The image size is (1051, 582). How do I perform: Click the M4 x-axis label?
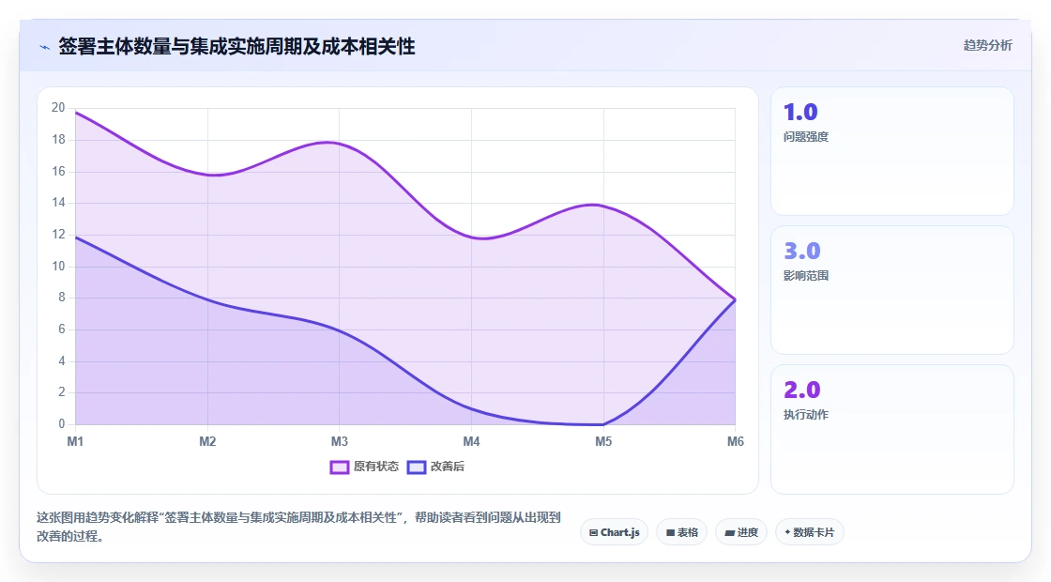coord(471,442)
